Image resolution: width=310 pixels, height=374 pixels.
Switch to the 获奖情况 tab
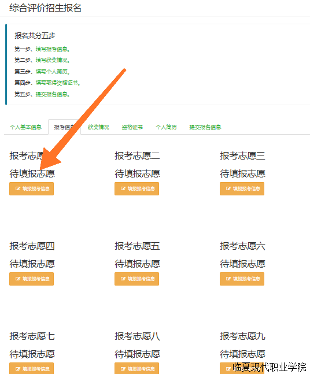click(98, 127)
